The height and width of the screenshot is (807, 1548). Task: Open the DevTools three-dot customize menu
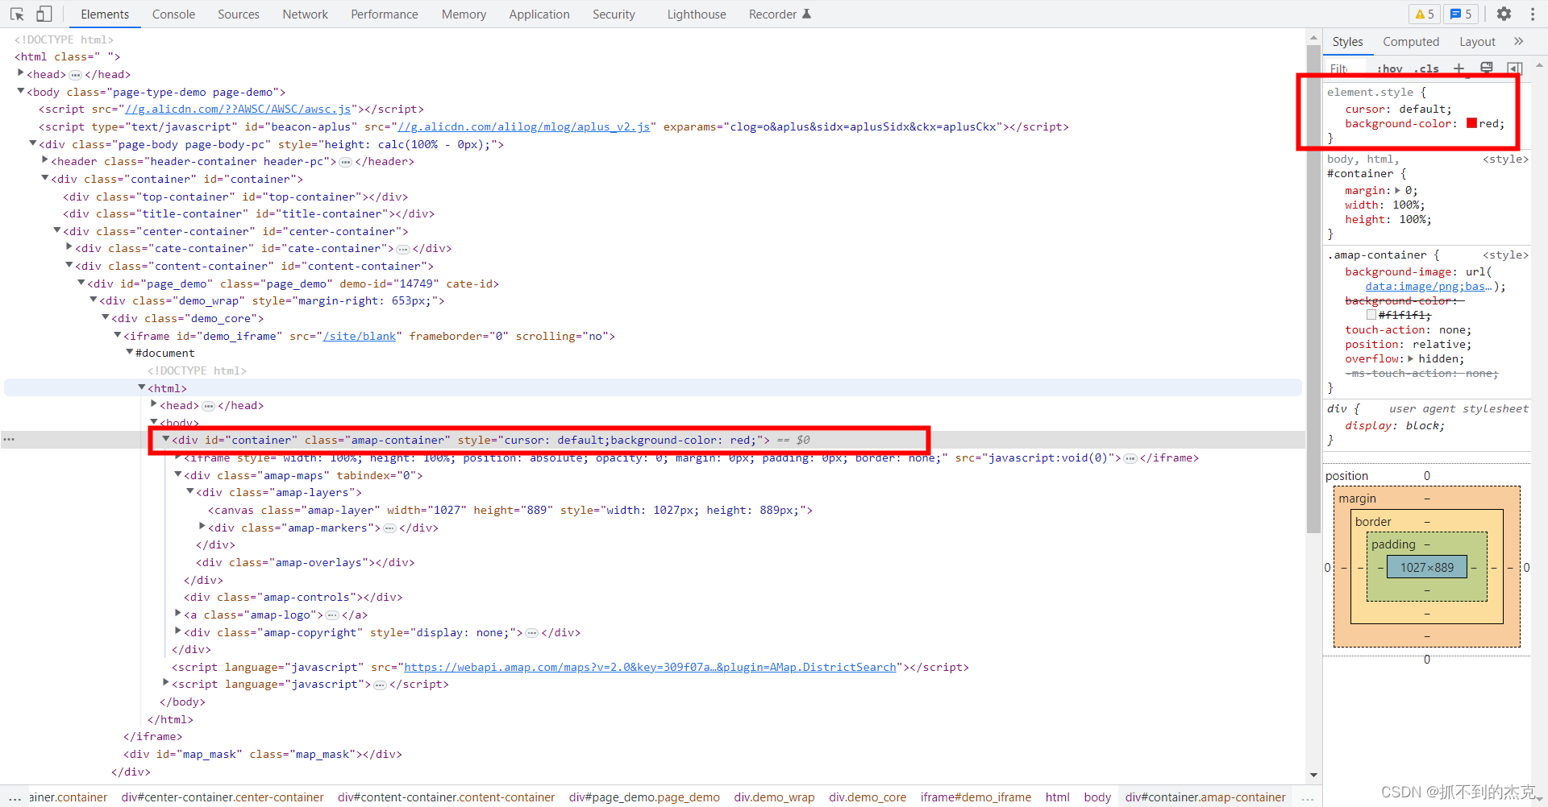(1532, 14)
